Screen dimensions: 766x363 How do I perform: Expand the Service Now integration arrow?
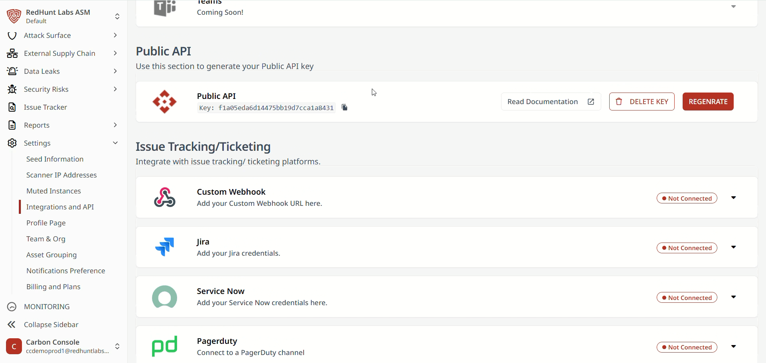tap(733, 297)
